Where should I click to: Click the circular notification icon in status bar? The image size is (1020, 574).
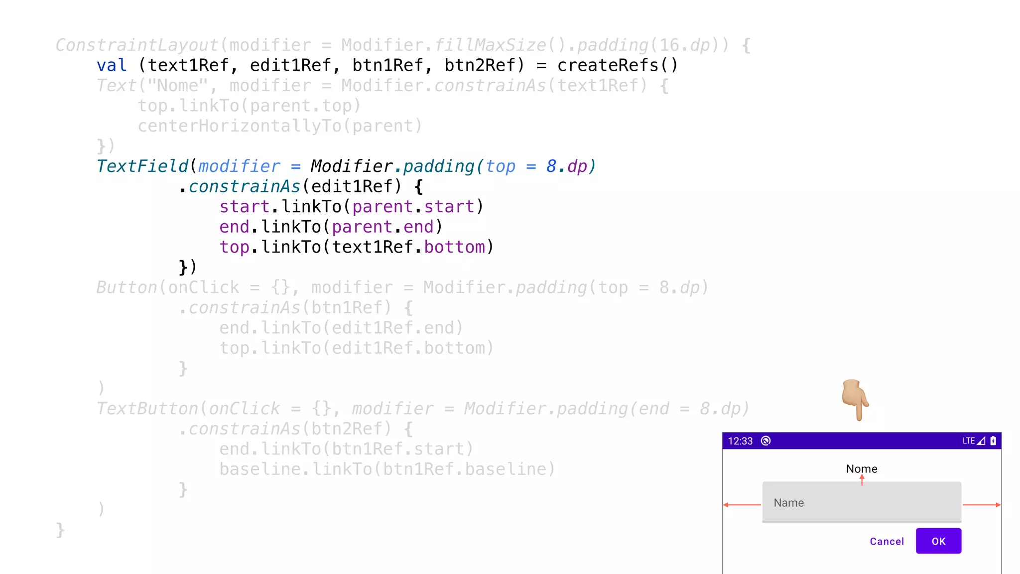pos(766,441)
